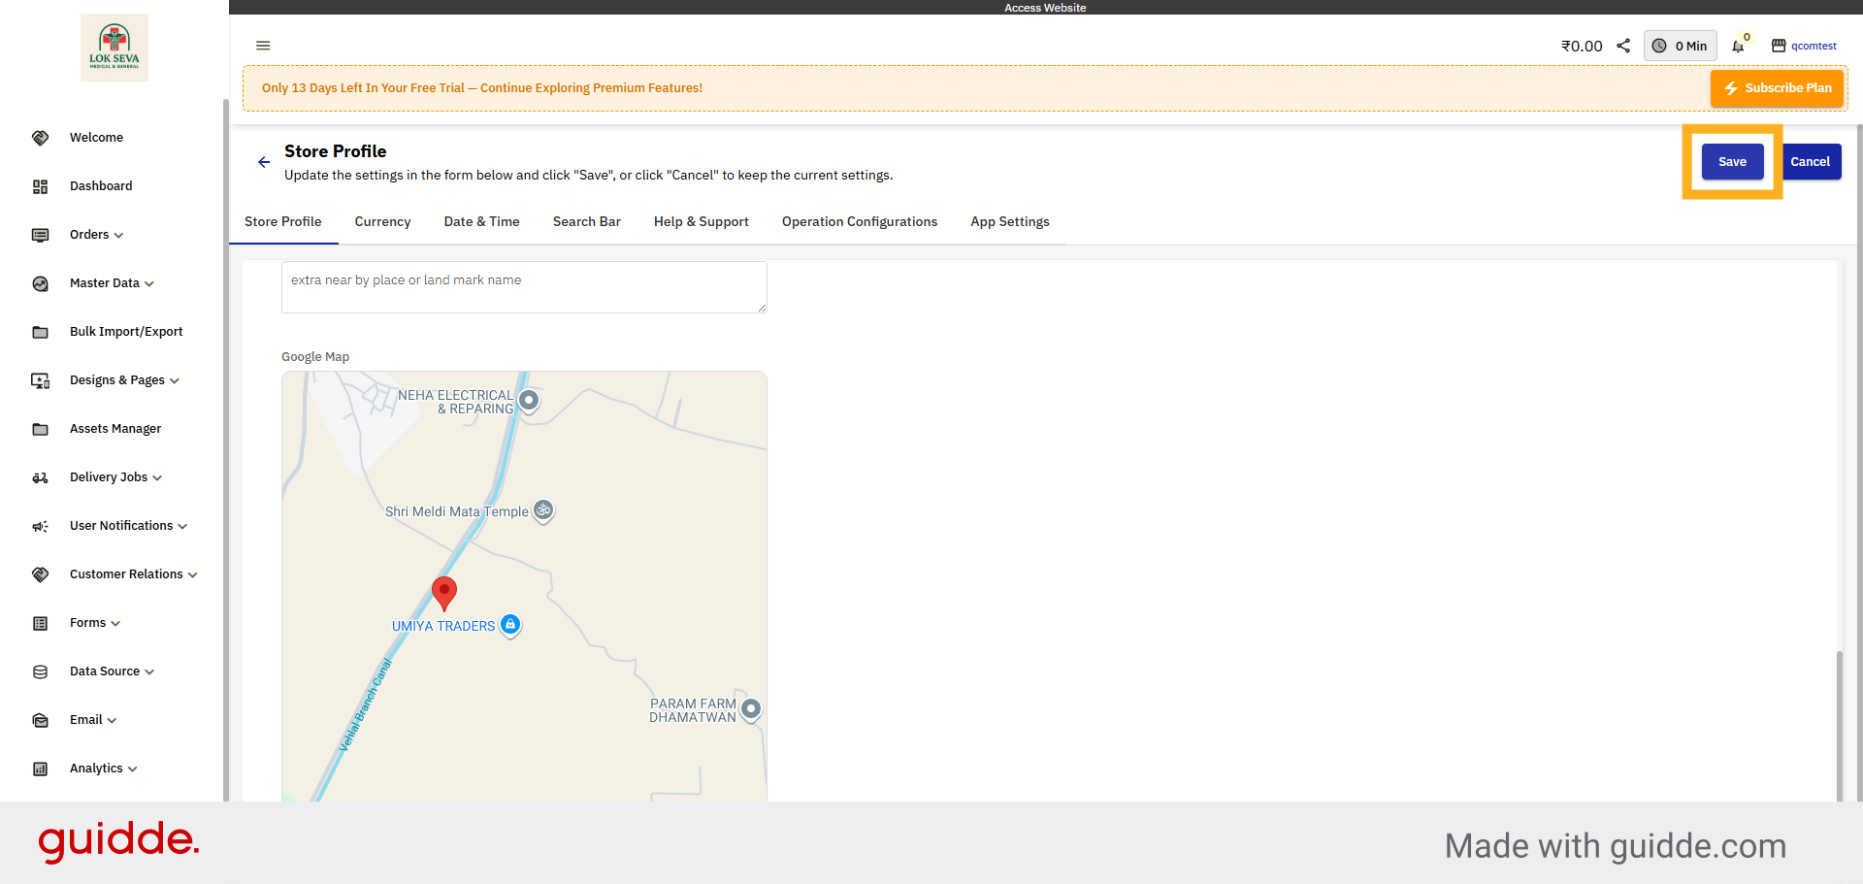Save the store profile

click(1732, 162)
